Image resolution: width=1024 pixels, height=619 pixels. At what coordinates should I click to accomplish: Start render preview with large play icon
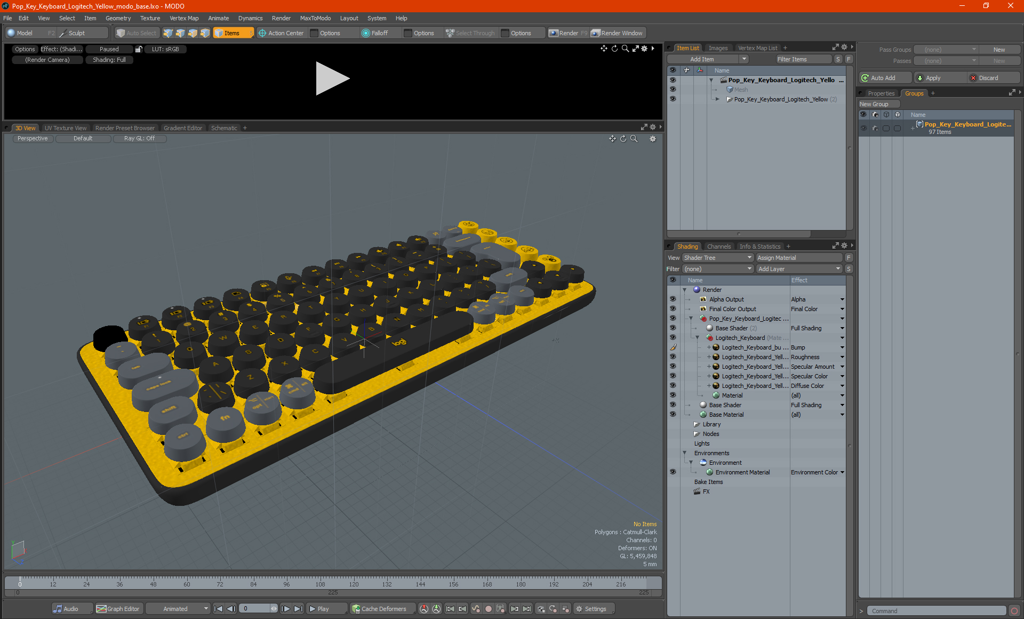[x=332, y=78]
